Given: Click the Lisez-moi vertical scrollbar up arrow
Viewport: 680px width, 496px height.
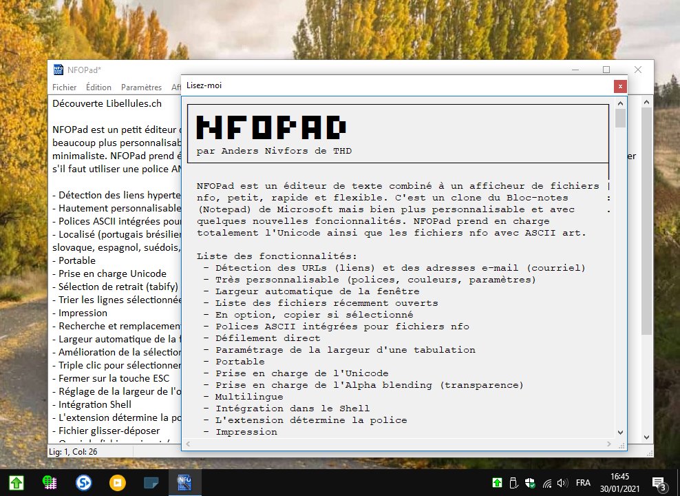Looking at the screenshot, I should [x=620, y=103].
